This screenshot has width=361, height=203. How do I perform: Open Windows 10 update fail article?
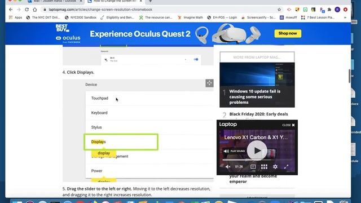pyautogui.click(x=255, y=97)
